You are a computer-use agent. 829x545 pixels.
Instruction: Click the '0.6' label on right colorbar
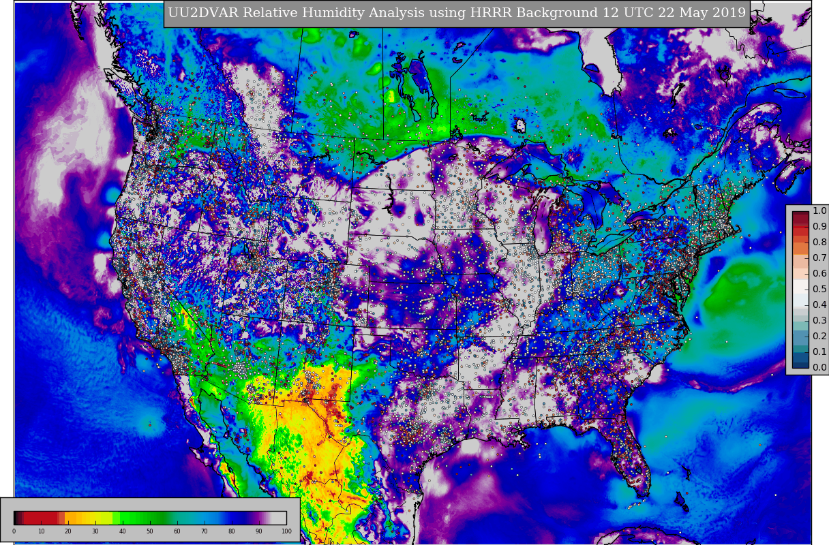pos(819,274)
